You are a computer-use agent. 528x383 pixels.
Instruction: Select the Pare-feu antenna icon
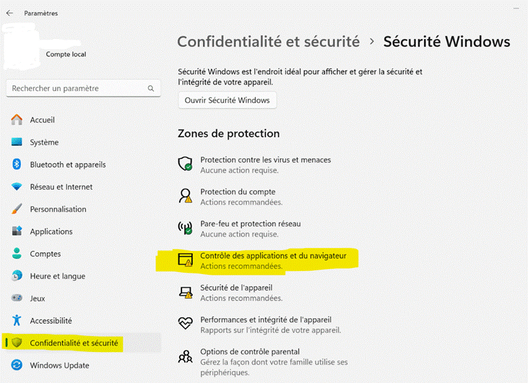[x=185, y=228]
